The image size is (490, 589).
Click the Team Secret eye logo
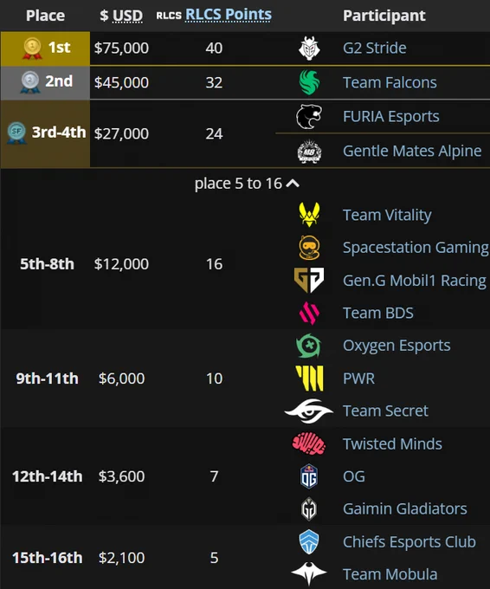coord(309,411)
